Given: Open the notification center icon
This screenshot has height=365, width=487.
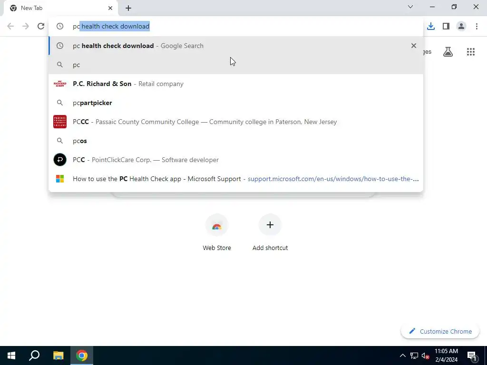Looking at the screenshot, I should [472, 356].
